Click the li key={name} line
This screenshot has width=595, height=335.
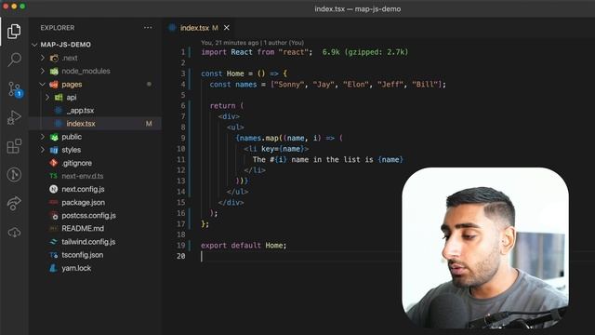[x=276, y=149]
